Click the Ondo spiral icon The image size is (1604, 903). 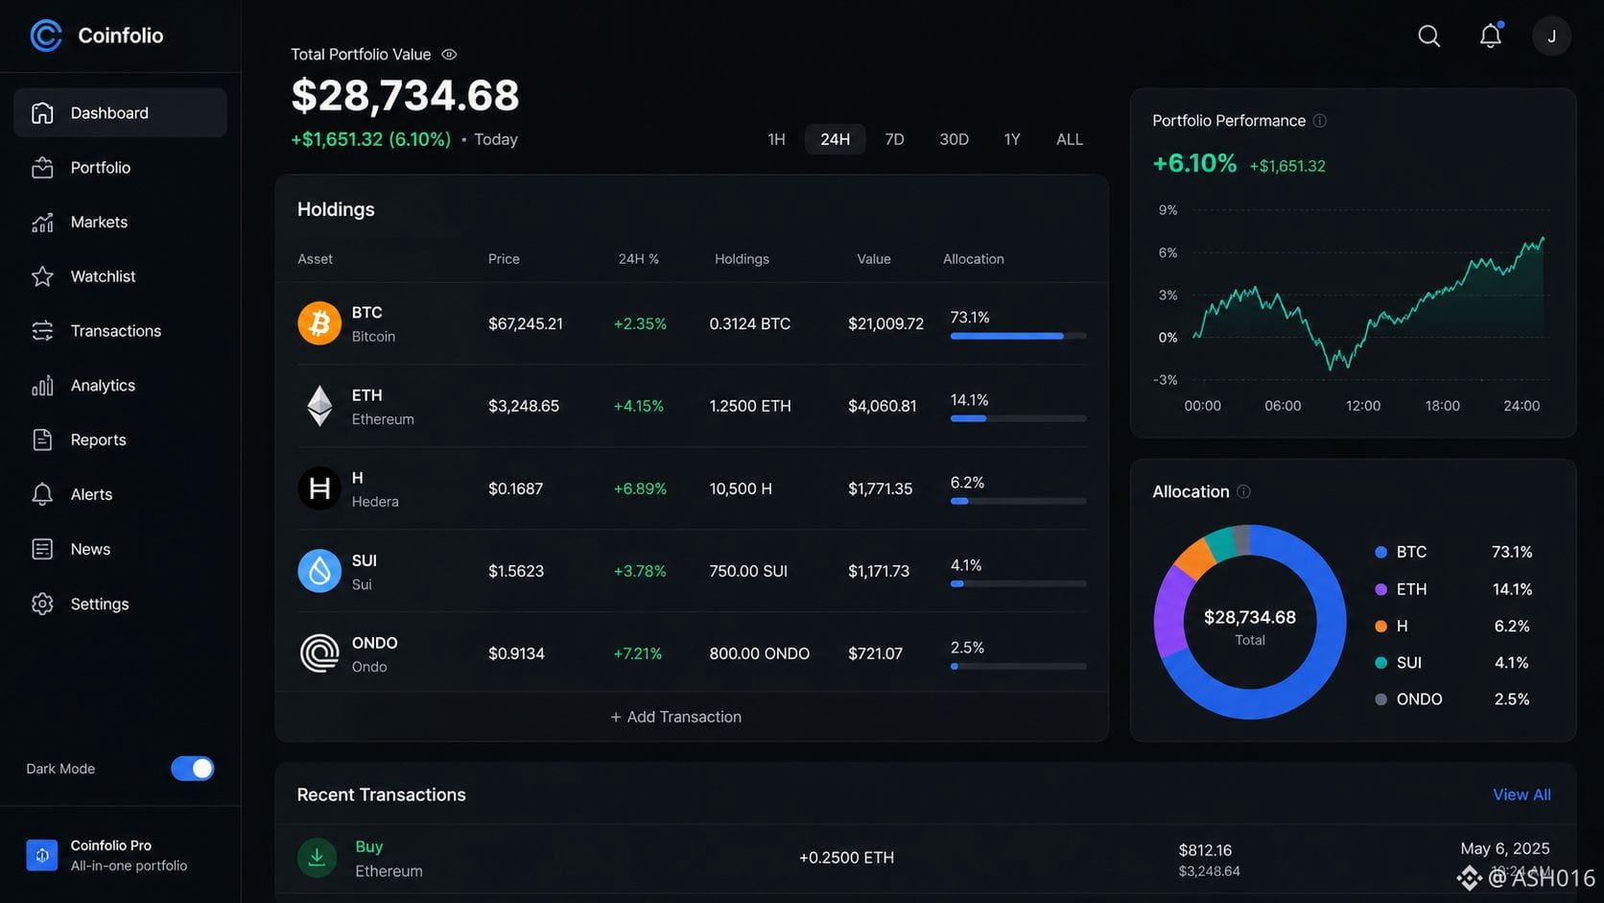tap(319, 653)
